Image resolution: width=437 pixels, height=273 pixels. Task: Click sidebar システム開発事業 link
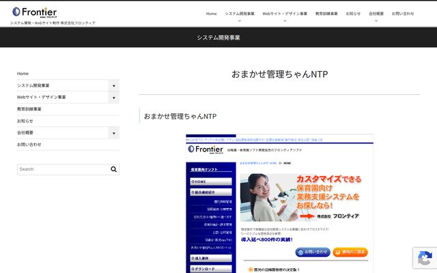point(33,85)
